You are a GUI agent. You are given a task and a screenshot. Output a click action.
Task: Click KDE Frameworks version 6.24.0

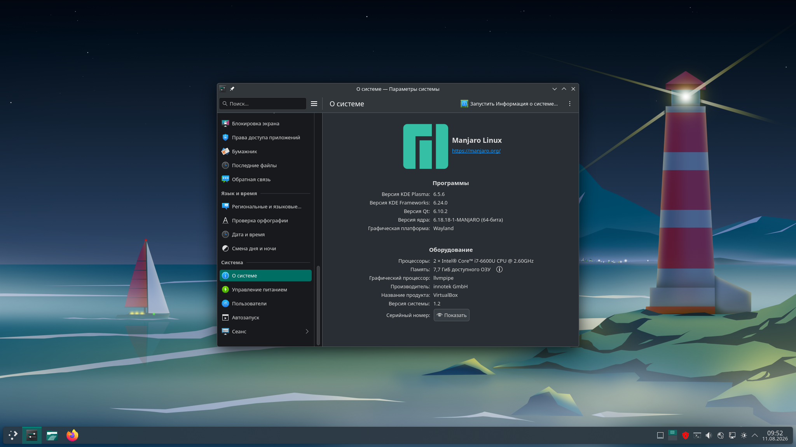tap(440, 203)
